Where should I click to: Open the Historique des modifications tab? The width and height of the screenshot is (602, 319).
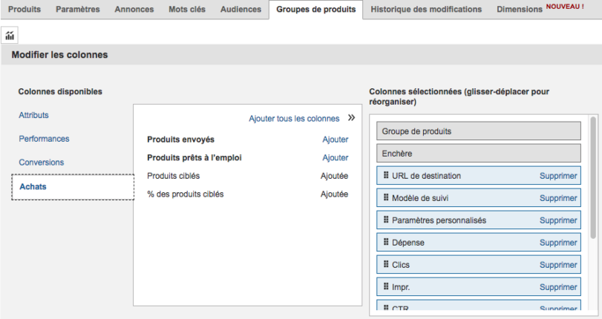tap(426, 10)
